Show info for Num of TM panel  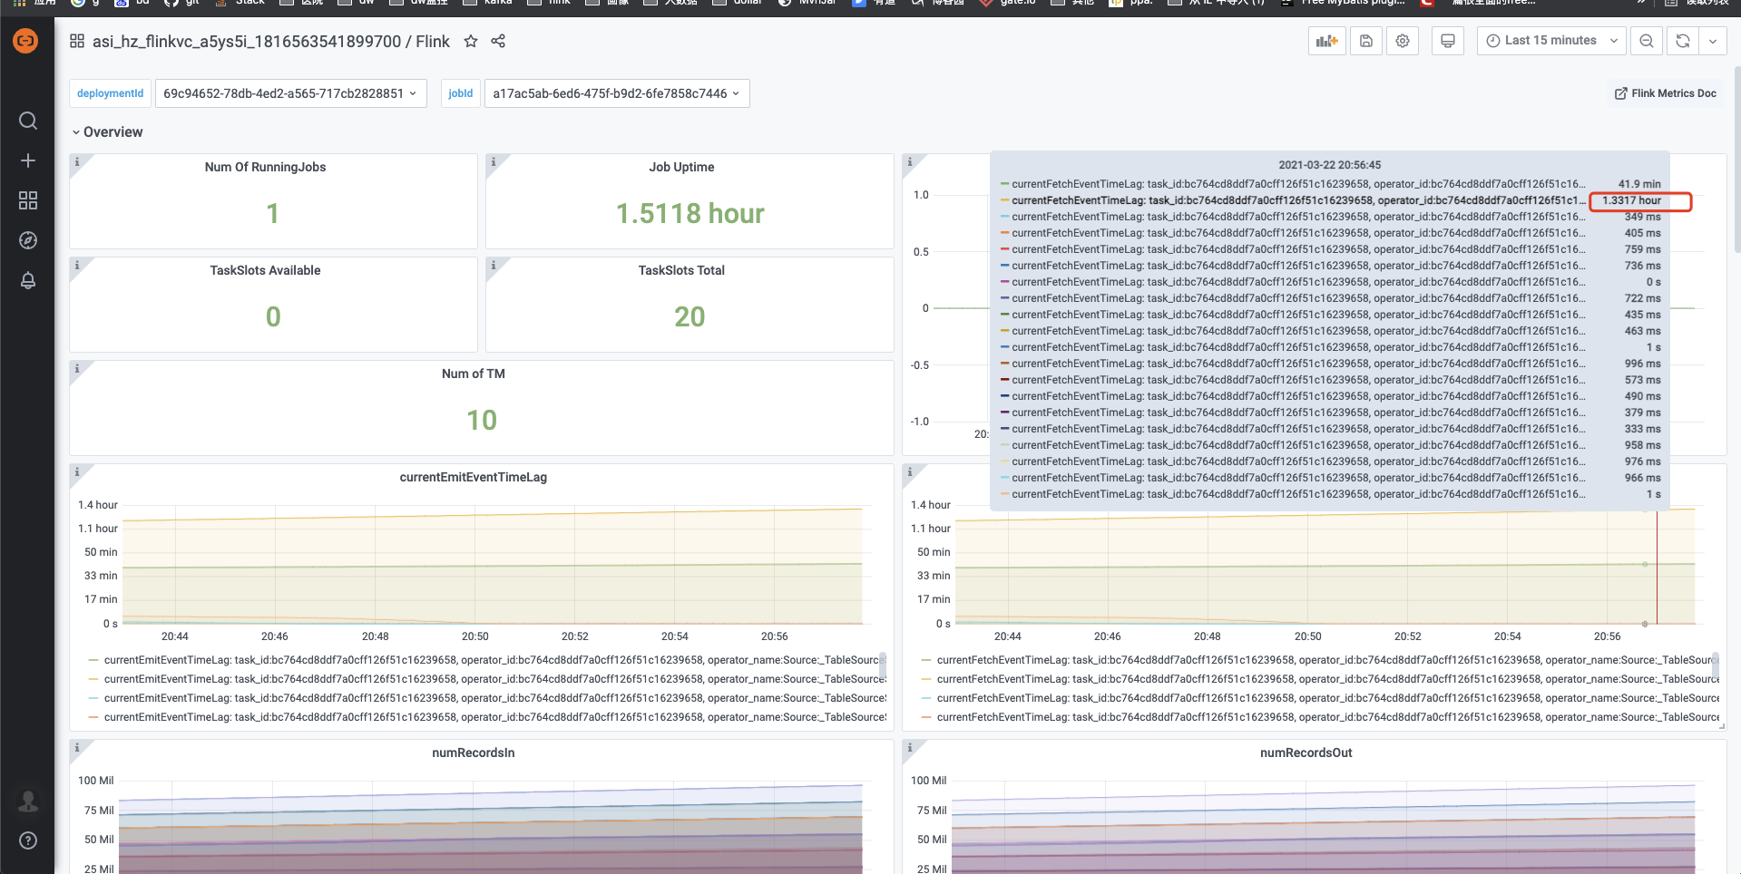[x=77, y=369]
